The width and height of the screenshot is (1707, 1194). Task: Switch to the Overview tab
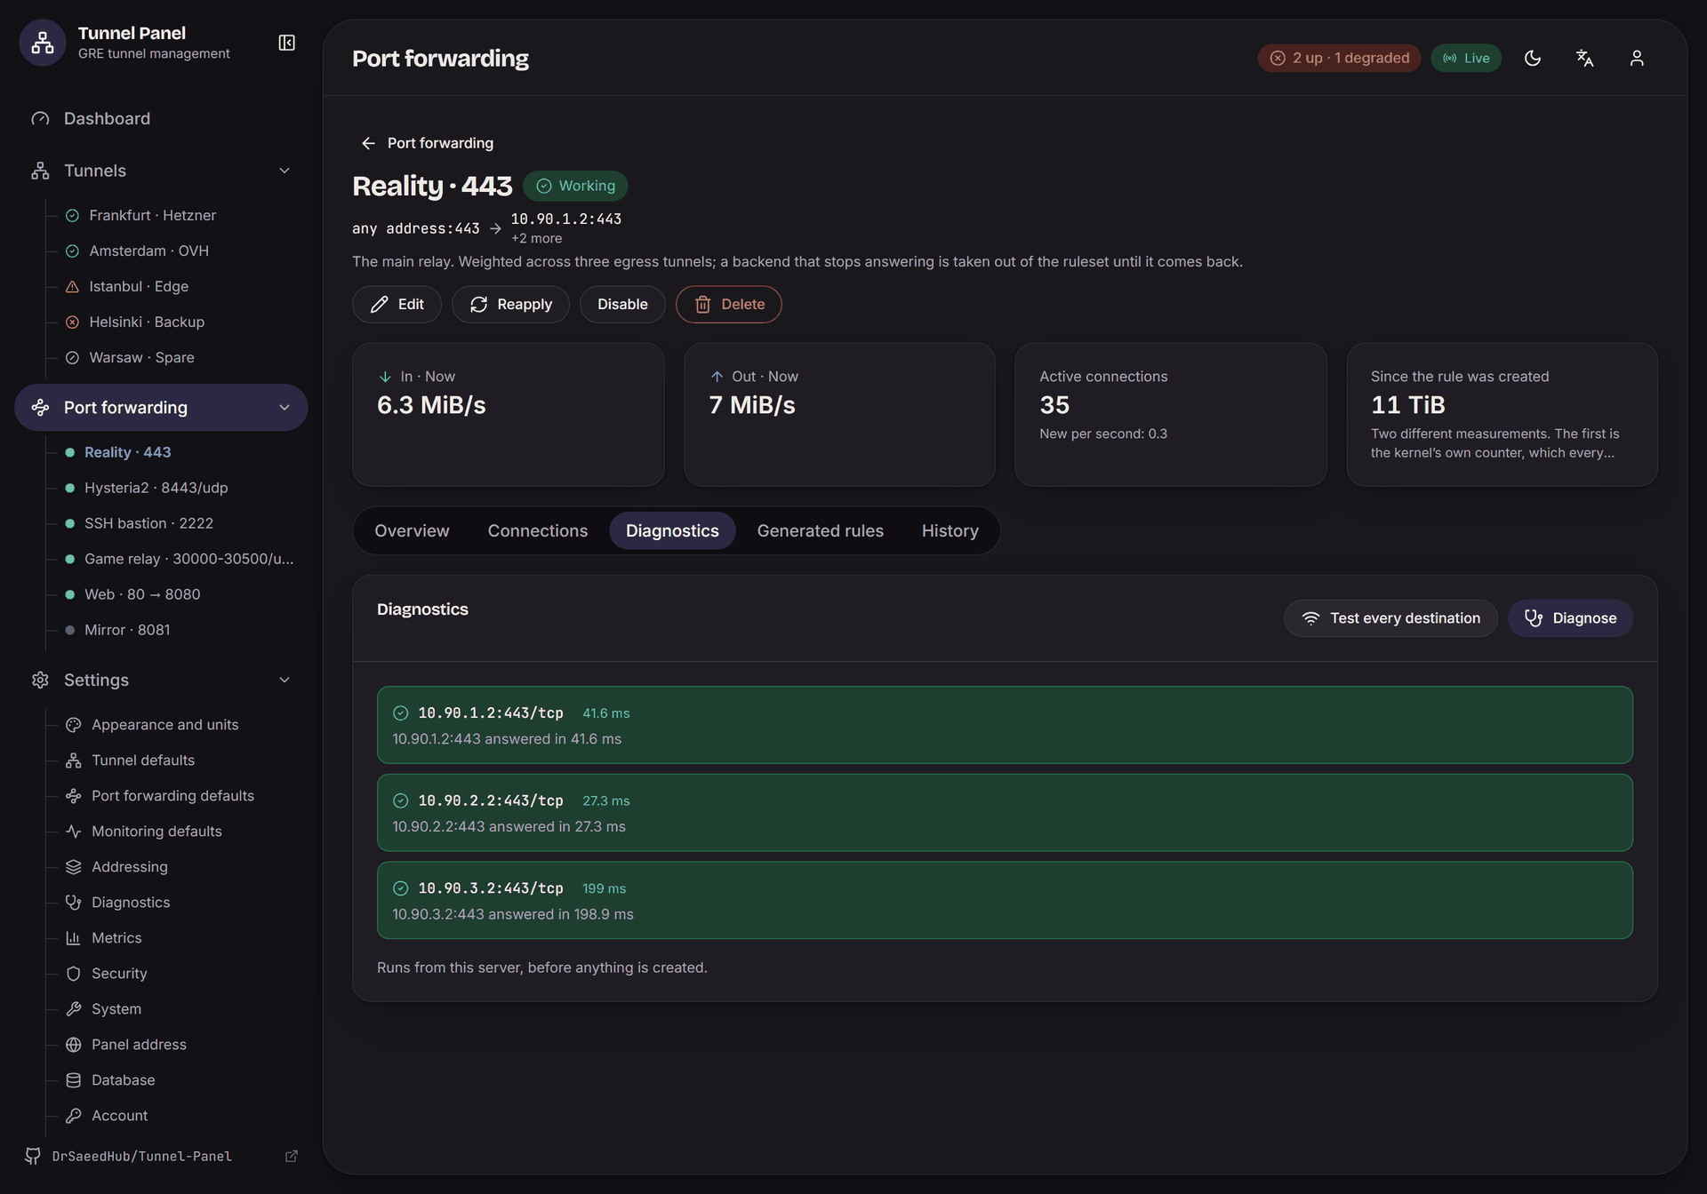coord(412,530)
